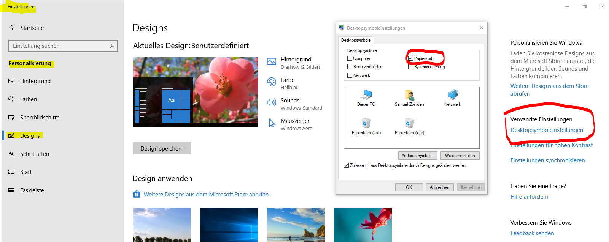Click the search magnifier icon in Einstellung suchen
Image resolution: width=609 pixels, height=242 pixels.
[x=112, y=46]
